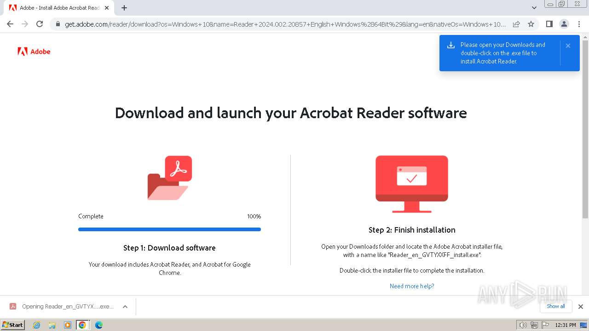
Task: Go back to the previous page
Action: point(10,24)
